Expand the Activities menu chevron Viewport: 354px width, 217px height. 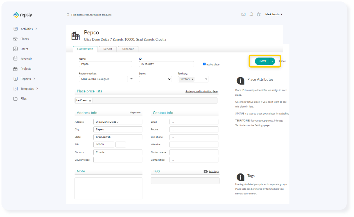coord(36,29)
